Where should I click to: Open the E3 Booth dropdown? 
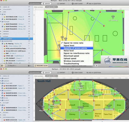(12, 66)
